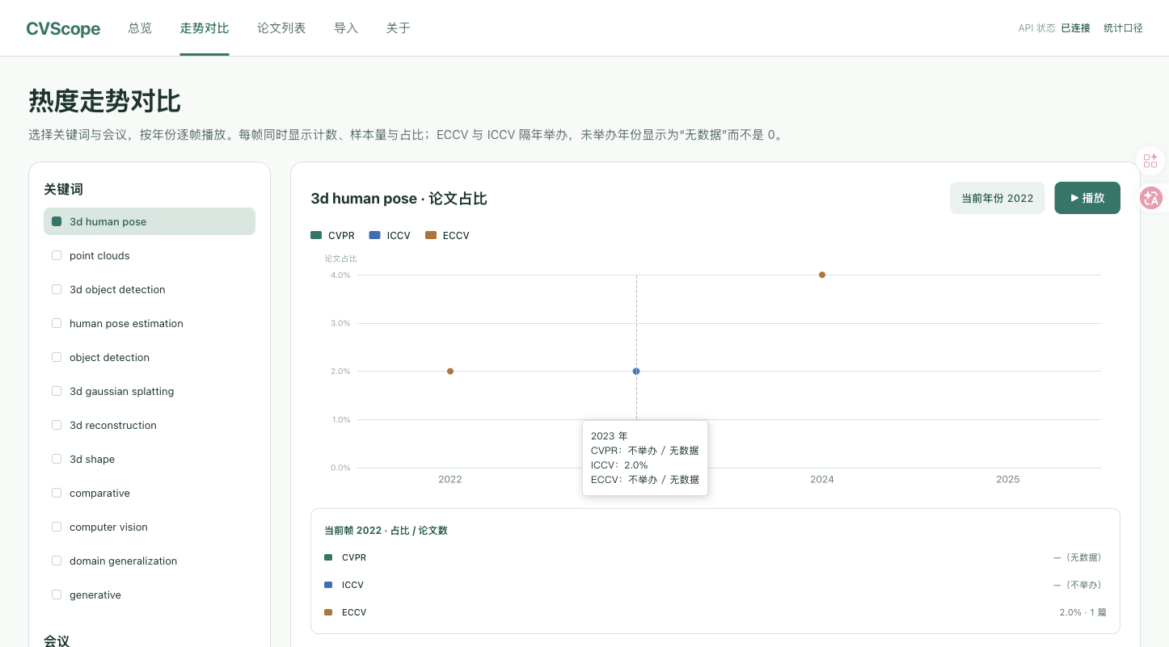Open the 统计口径 link

pyautogui.click(x=1123, y=28)
